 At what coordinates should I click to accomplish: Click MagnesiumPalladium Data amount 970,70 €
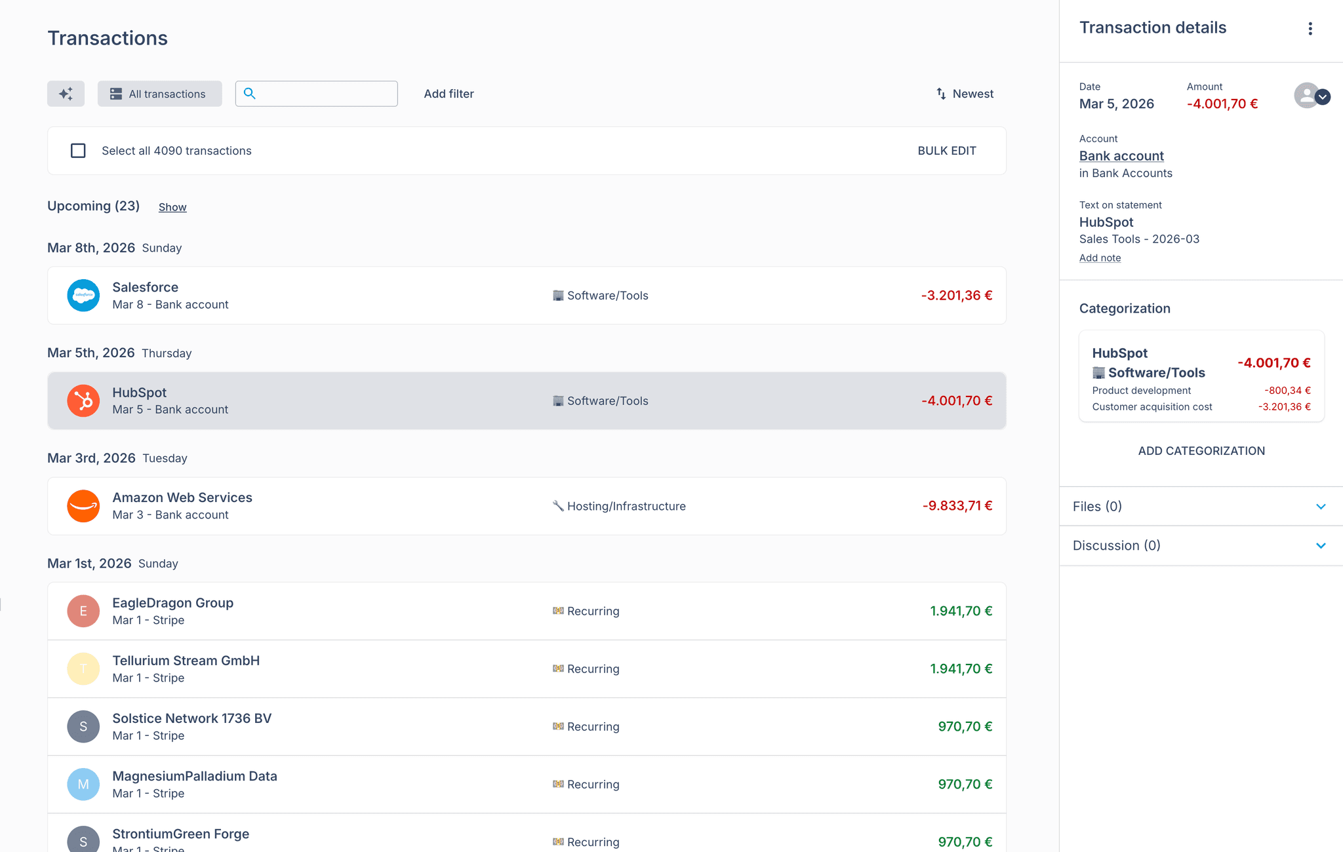pyautogui.click(x=965, y=784)
